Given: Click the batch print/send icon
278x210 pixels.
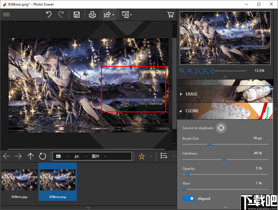Looking at the screenshot, I should (126, 15).
